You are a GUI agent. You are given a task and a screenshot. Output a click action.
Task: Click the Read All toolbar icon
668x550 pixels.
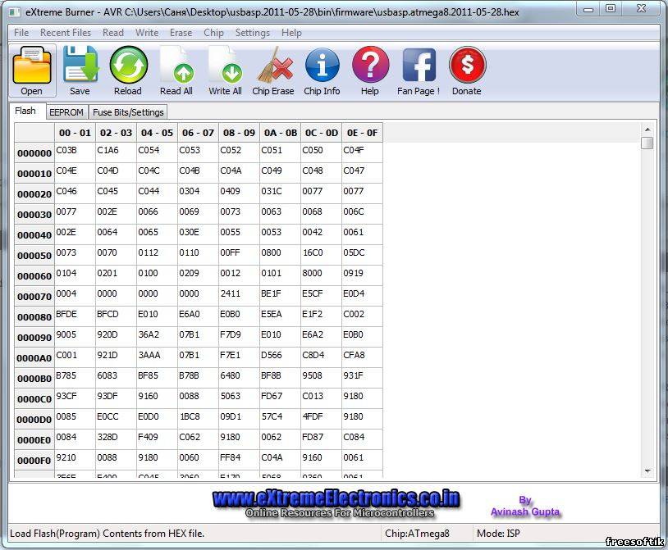pyautogui.click(x=176, y=66)
